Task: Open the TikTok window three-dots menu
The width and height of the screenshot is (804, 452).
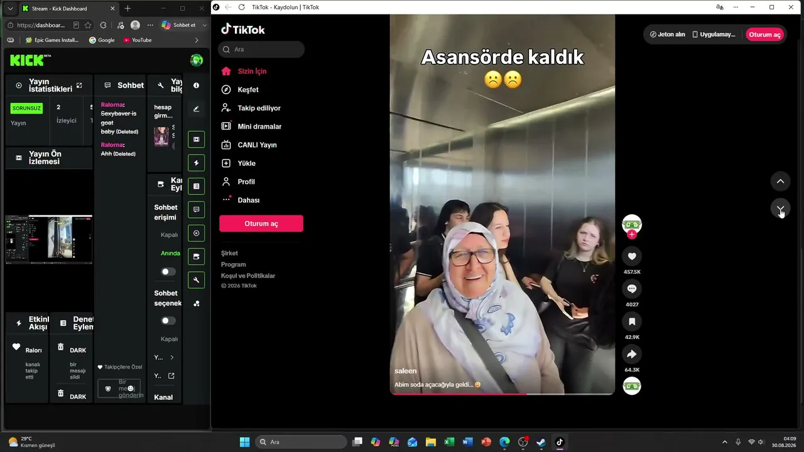Action: (736, 7)
